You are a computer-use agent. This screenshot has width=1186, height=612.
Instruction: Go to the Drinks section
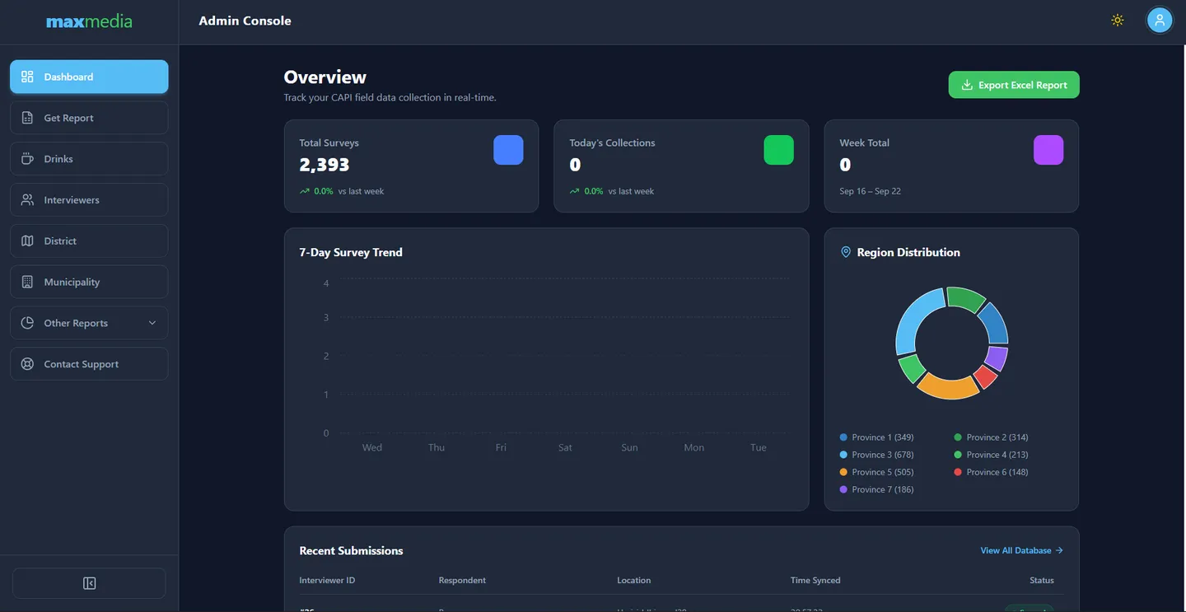(x=89, y=159)
